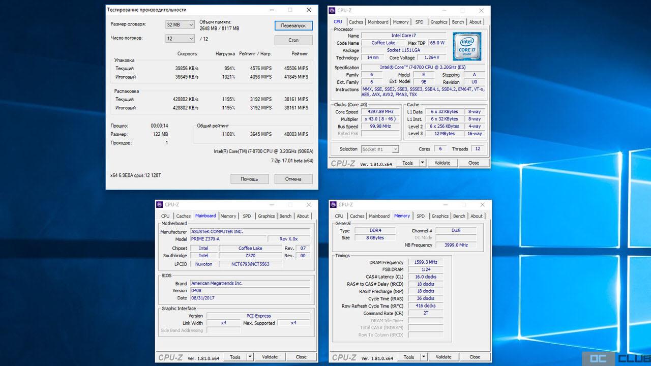The width and height of the screenshot is (651, 366).
Task: Click the CAS# Latency 16.0 clocks field
Action: point(426,277)
